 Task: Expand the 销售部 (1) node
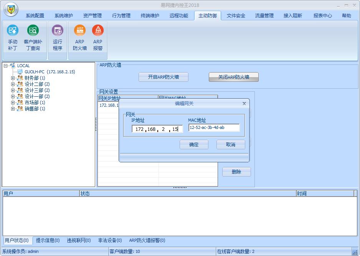[x=13, y=109]
